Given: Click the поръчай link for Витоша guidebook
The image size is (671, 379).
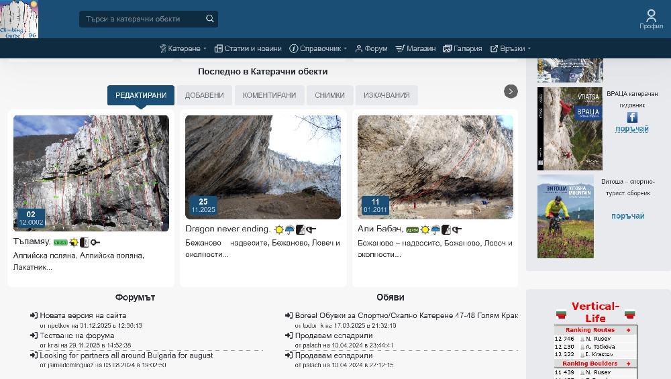Looking at the screenshot, I should click(627, 216).
